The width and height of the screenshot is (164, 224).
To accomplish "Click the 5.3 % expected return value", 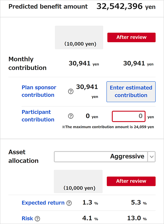I will pos(139,203).
